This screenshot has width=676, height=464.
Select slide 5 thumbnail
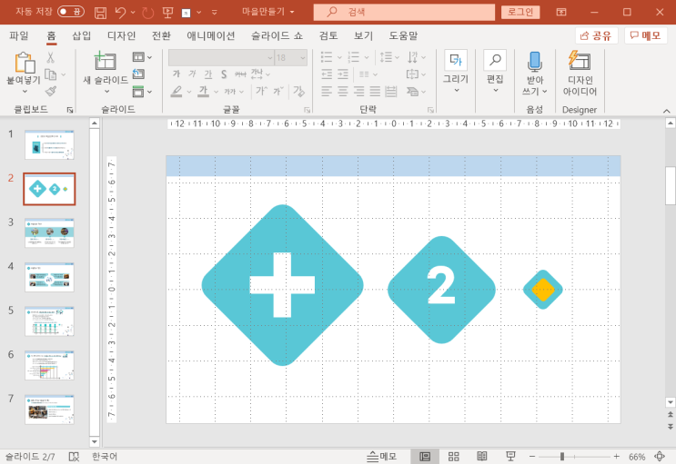point(49,321)
